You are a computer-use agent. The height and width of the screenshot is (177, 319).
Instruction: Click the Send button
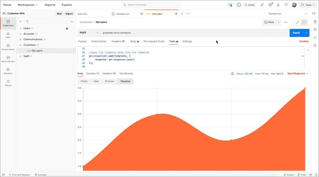(x=296, y=33)
